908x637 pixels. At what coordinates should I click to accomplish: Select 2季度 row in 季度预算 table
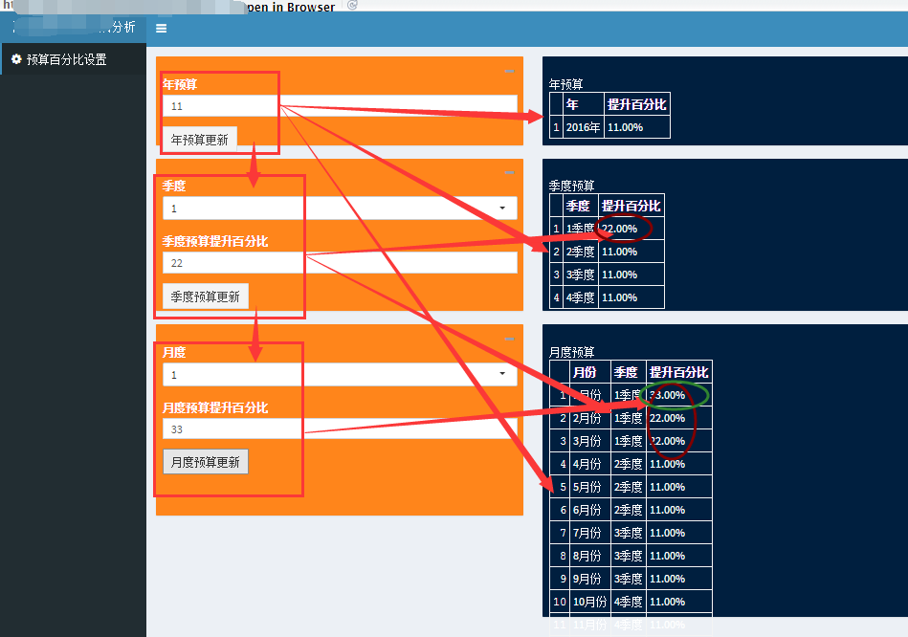[x=607, y=252]
